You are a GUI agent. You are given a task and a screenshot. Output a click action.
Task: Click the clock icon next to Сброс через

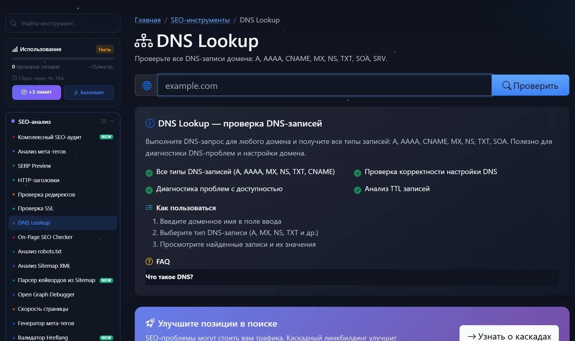click(x=14, y=78)
